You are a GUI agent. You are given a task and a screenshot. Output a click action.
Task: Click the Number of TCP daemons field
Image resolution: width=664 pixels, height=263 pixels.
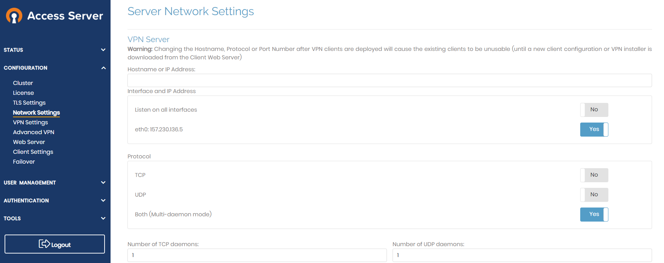pos(257,255)
